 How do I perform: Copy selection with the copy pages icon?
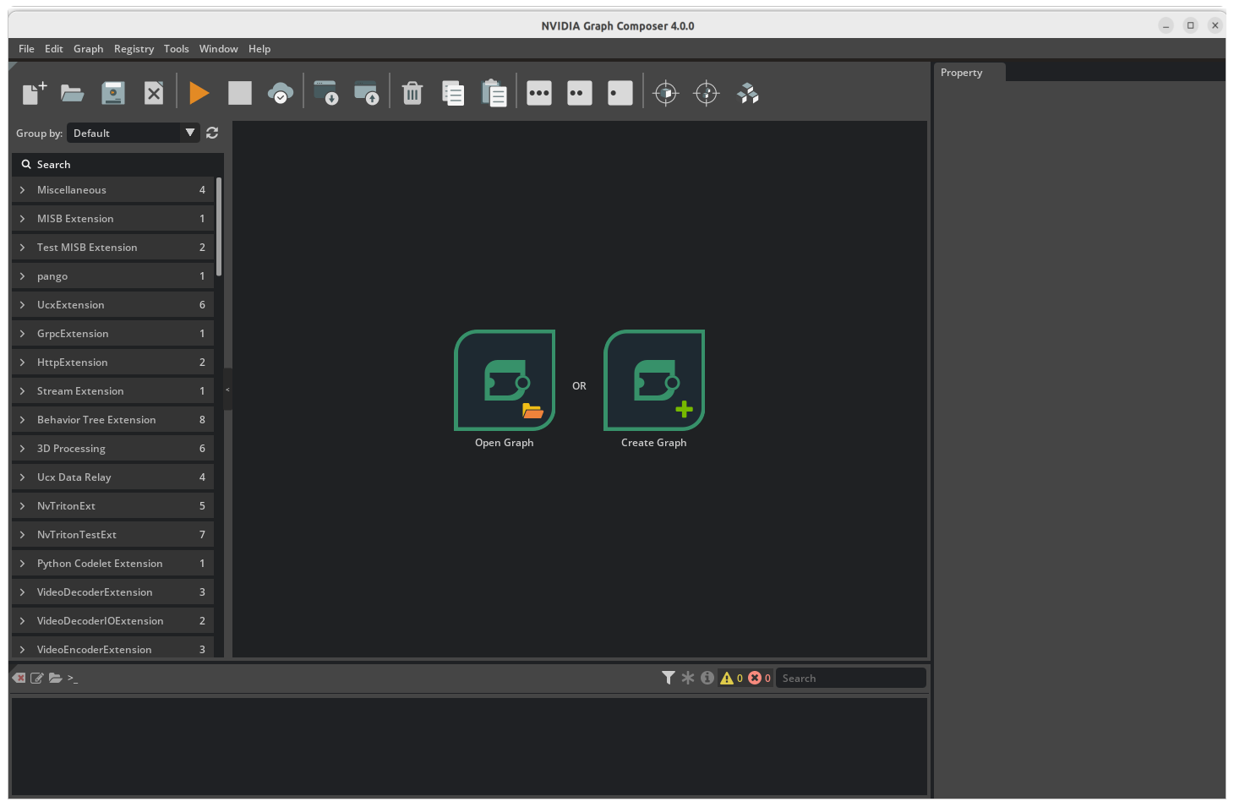click(x=453, y=93)
